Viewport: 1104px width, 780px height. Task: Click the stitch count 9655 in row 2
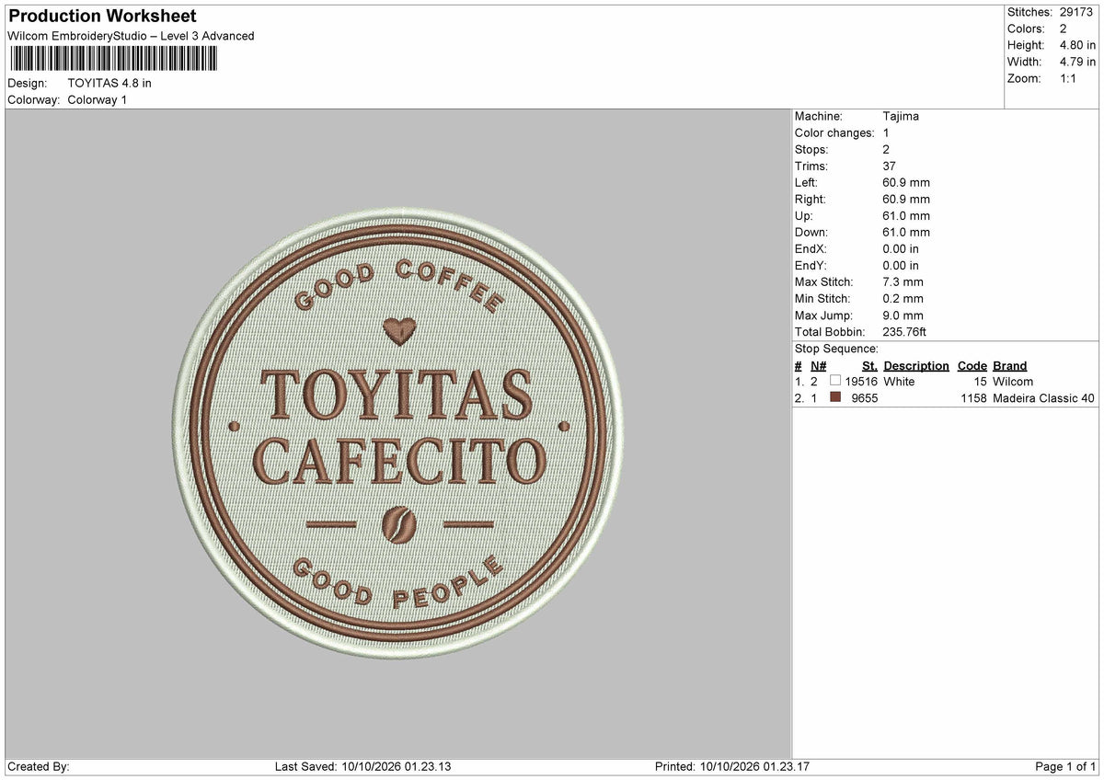(865, 398)
